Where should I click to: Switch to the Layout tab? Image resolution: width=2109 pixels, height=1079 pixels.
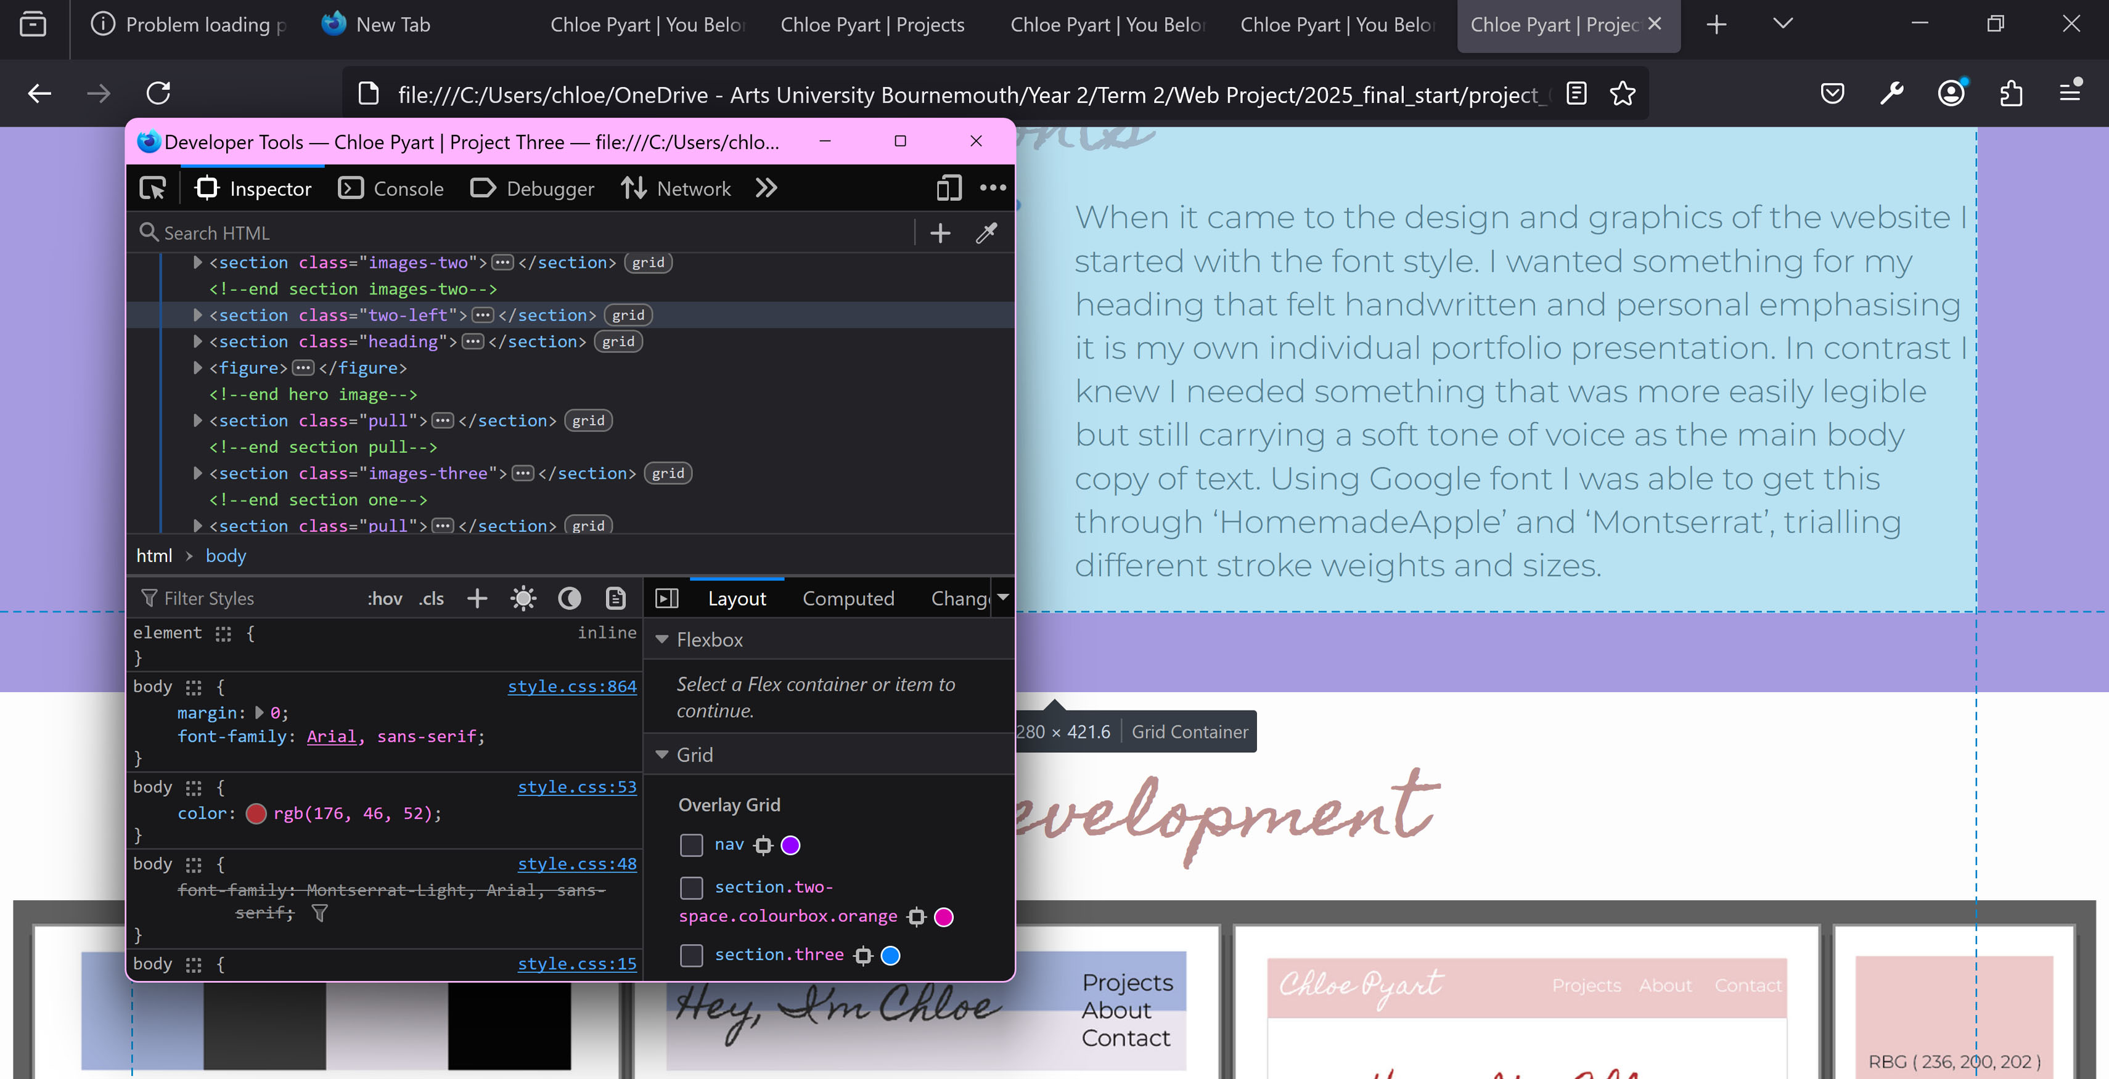[x=737, y=598]
